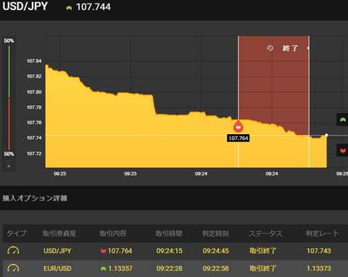The height and width of the screenshot is (277, 348).
Task: Close the sentiment bar with the x icon
Action: point(9,166)
